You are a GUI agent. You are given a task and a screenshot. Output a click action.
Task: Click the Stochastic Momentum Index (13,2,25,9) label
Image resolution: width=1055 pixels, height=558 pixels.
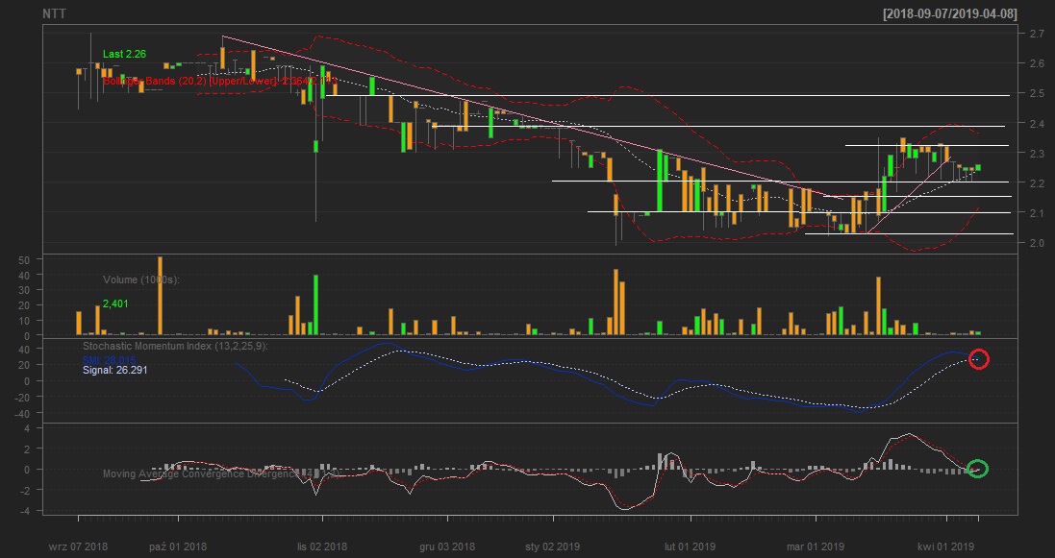(176, 346)
